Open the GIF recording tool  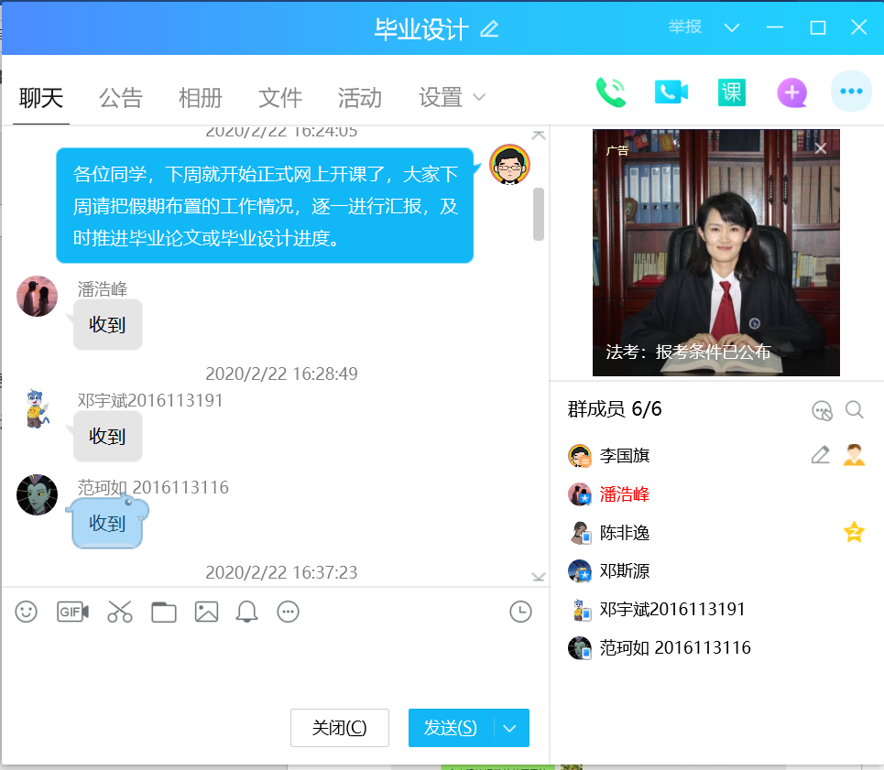pos(72,612)
